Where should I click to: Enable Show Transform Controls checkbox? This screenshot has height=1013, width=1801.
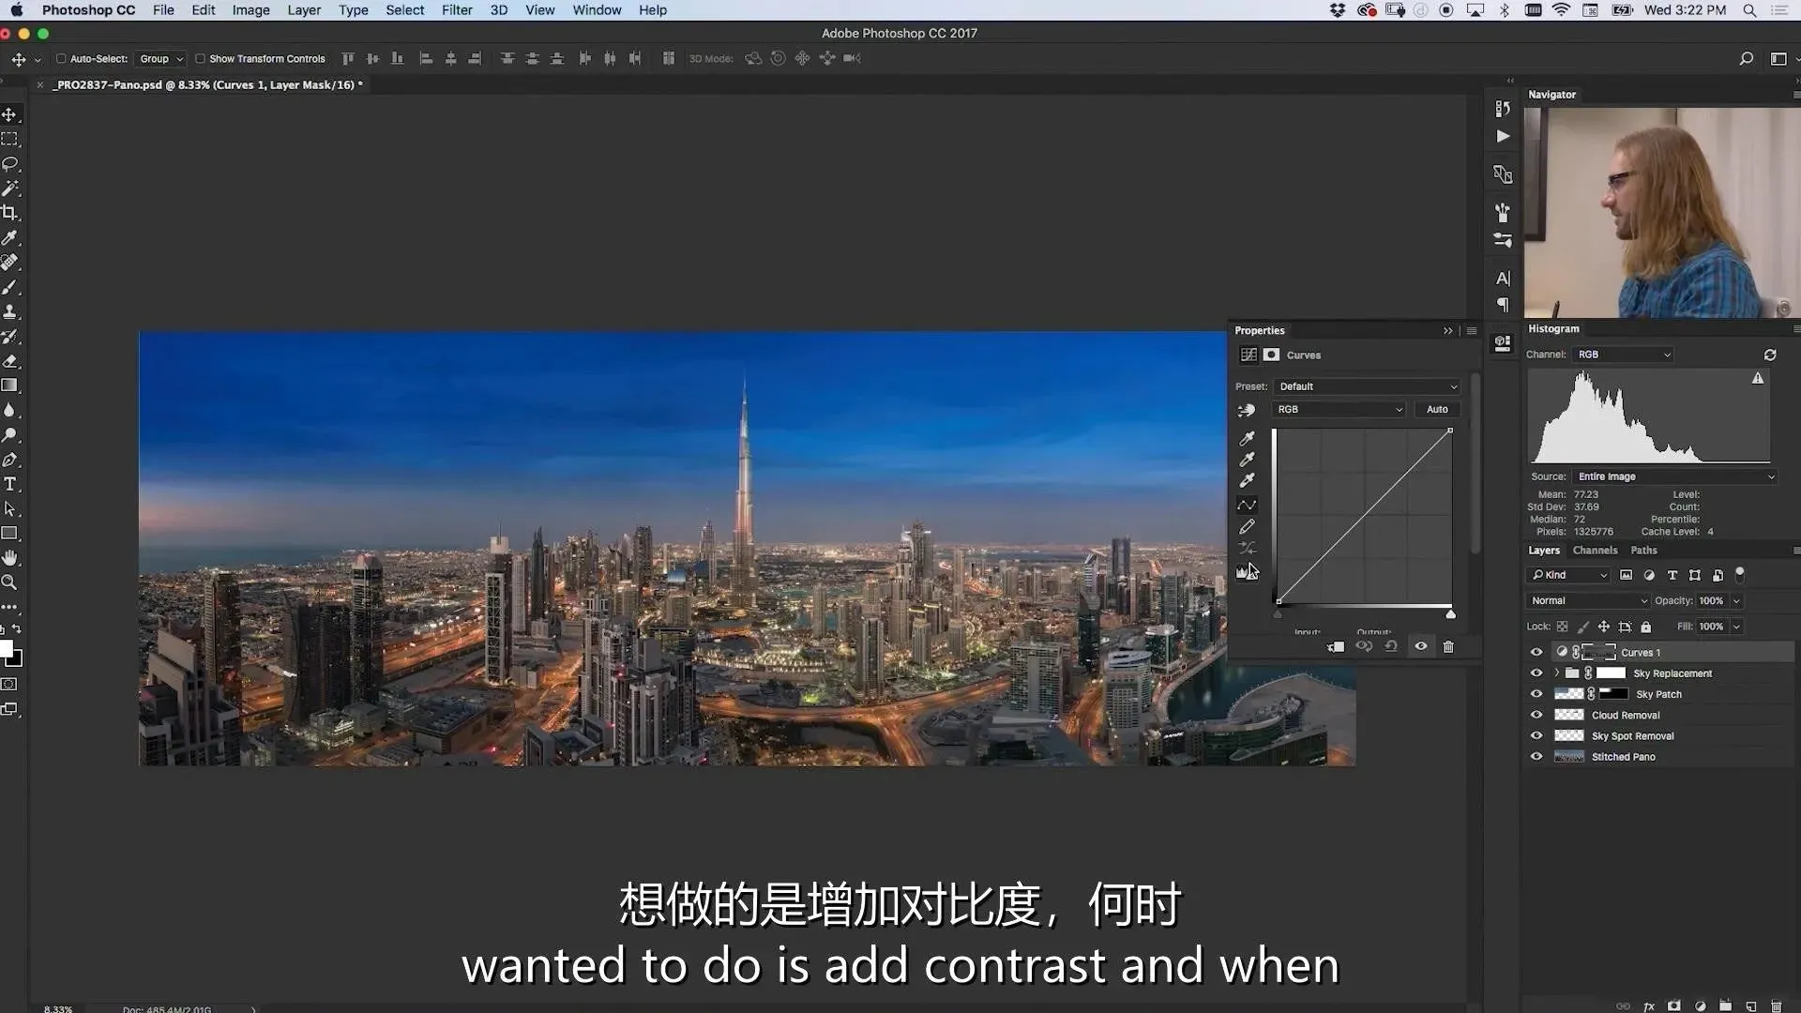pos(200,59)
